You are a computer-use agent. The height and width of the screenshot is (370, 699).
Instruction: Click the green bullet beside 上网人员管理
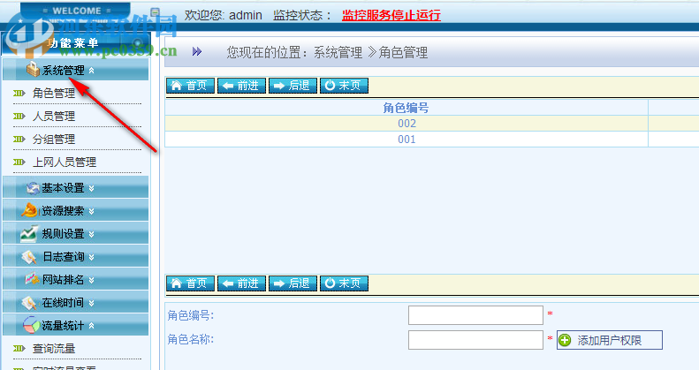[19, 162]
